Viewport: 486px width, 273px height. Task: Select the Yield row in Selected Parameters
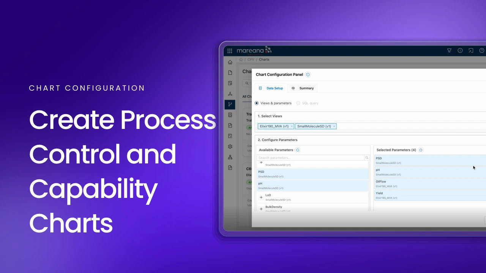coord(430,195)
